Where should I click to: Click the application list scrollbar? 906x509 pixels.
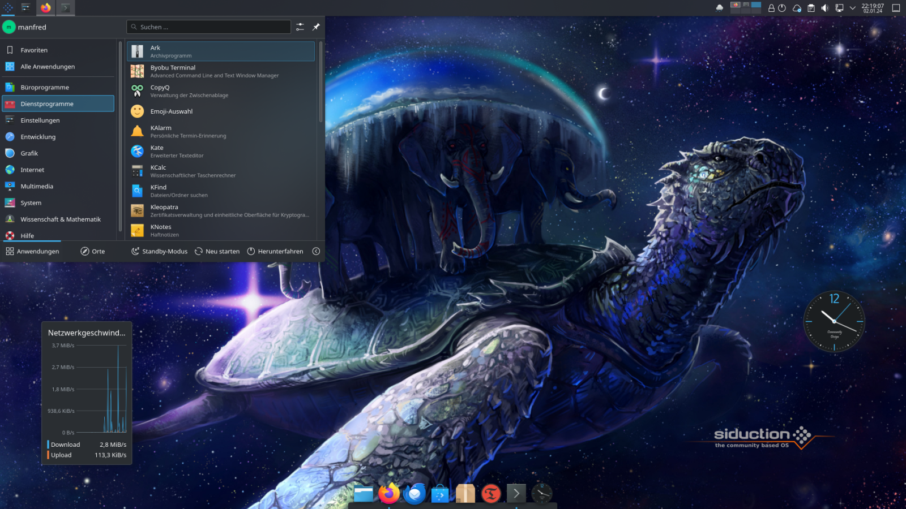[x=320, y=82]
